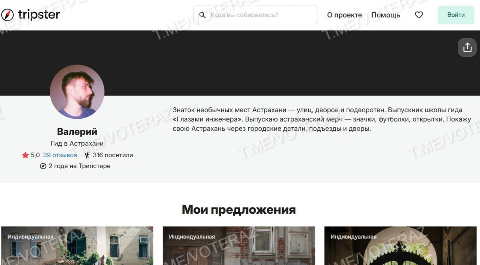Image resolution: width=480 pixels, height=265 pixels.
Task: Open first excursion card with green vines
Action: pyautogui.click(x=77, y=246)
